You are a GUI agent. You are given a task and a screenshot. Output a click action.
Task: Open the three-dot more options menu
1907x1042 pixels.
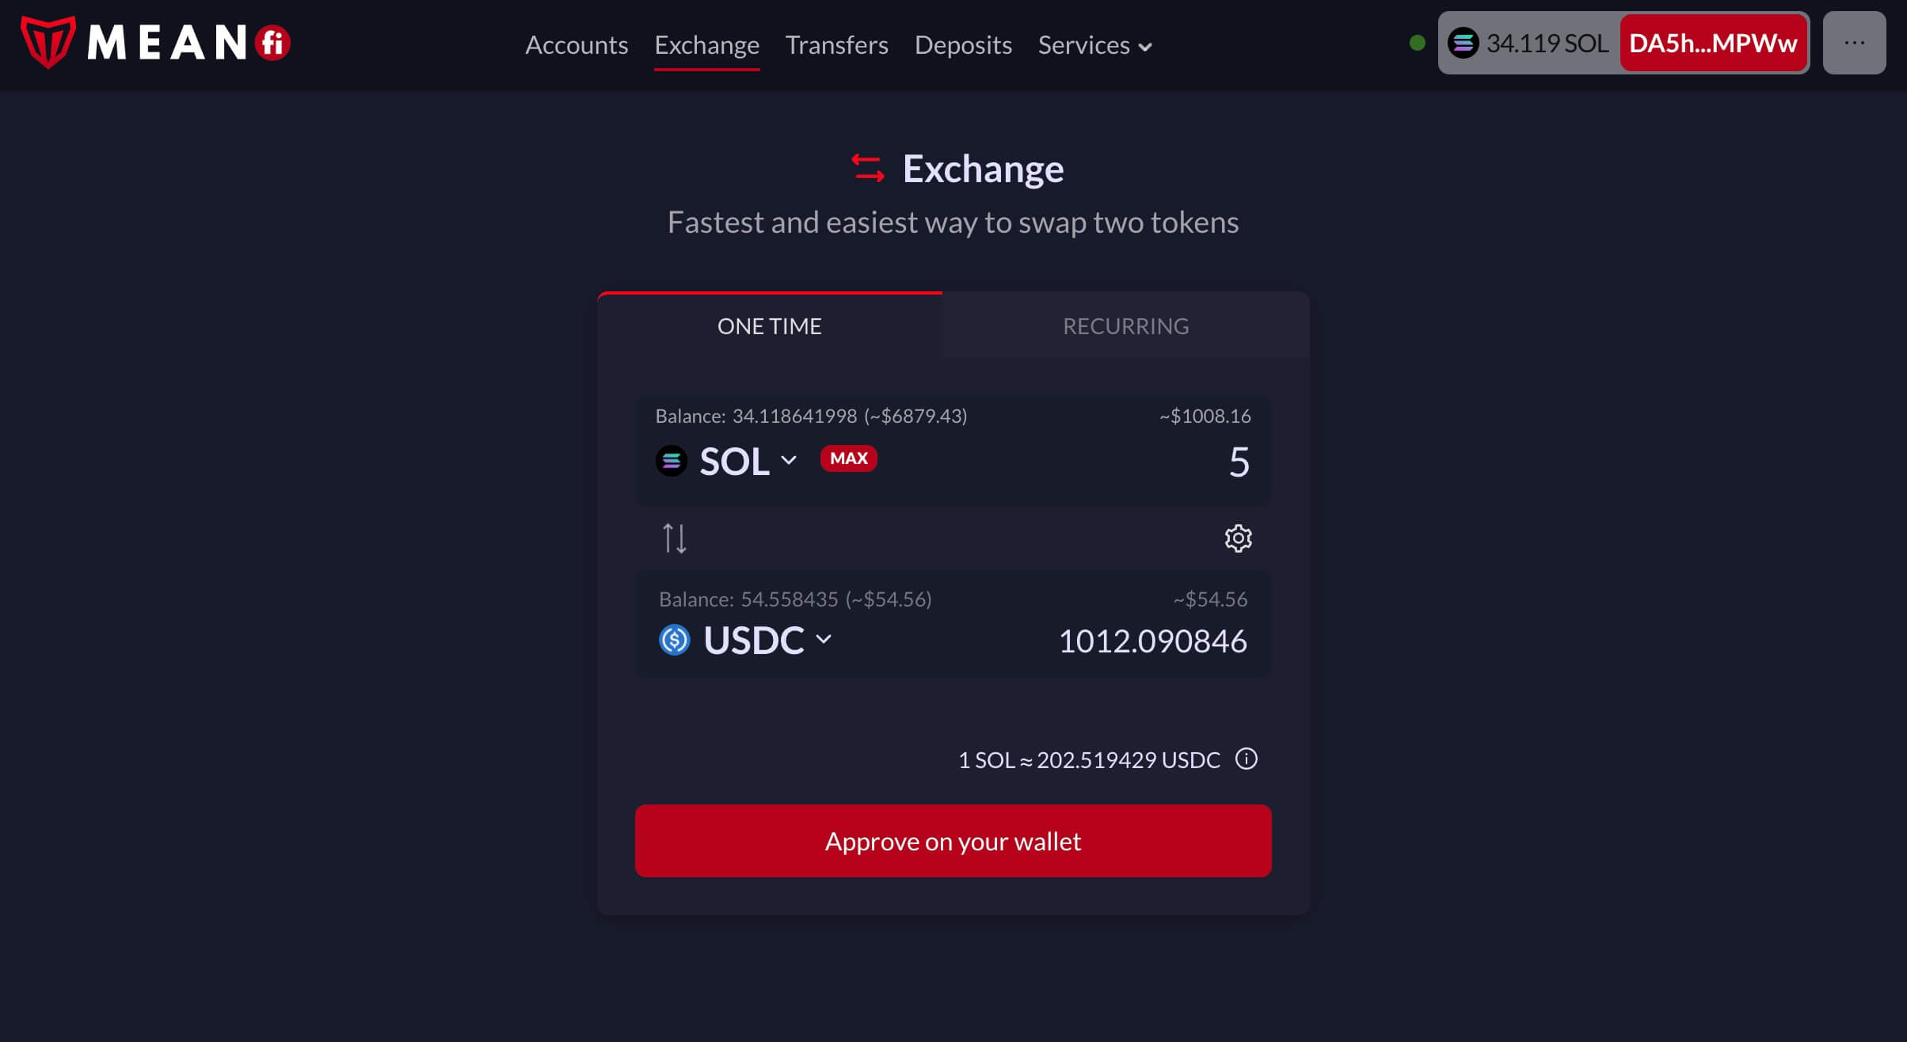pyautogui.click(x=1854, y=43)
